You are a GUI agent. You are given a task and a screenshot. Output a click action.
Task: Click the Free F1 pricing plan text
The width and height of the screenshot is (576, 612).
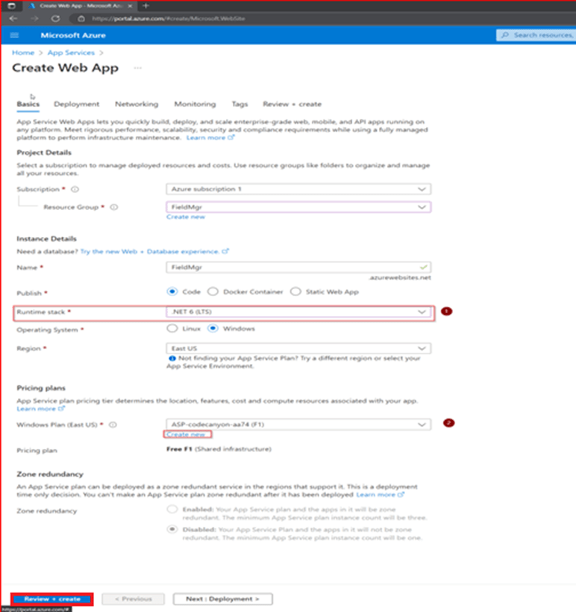tap(219, 449)
